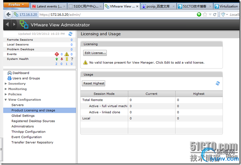Click the yellow warning Events icon

pos(66,54)
